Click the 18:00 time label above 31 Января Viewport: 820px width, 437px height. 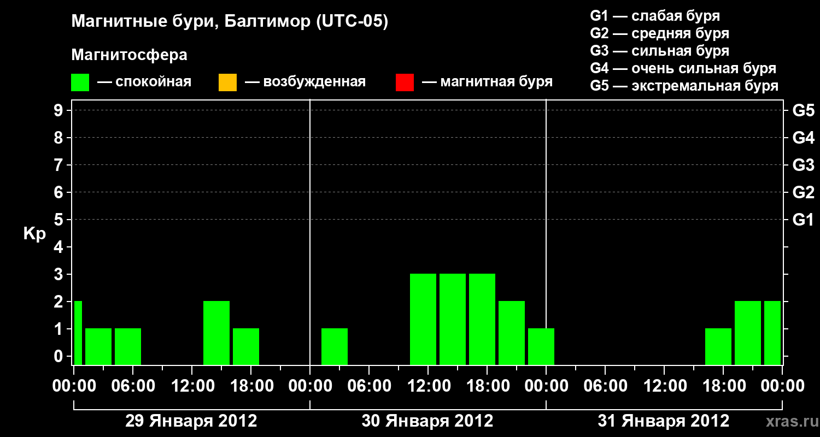723,386
